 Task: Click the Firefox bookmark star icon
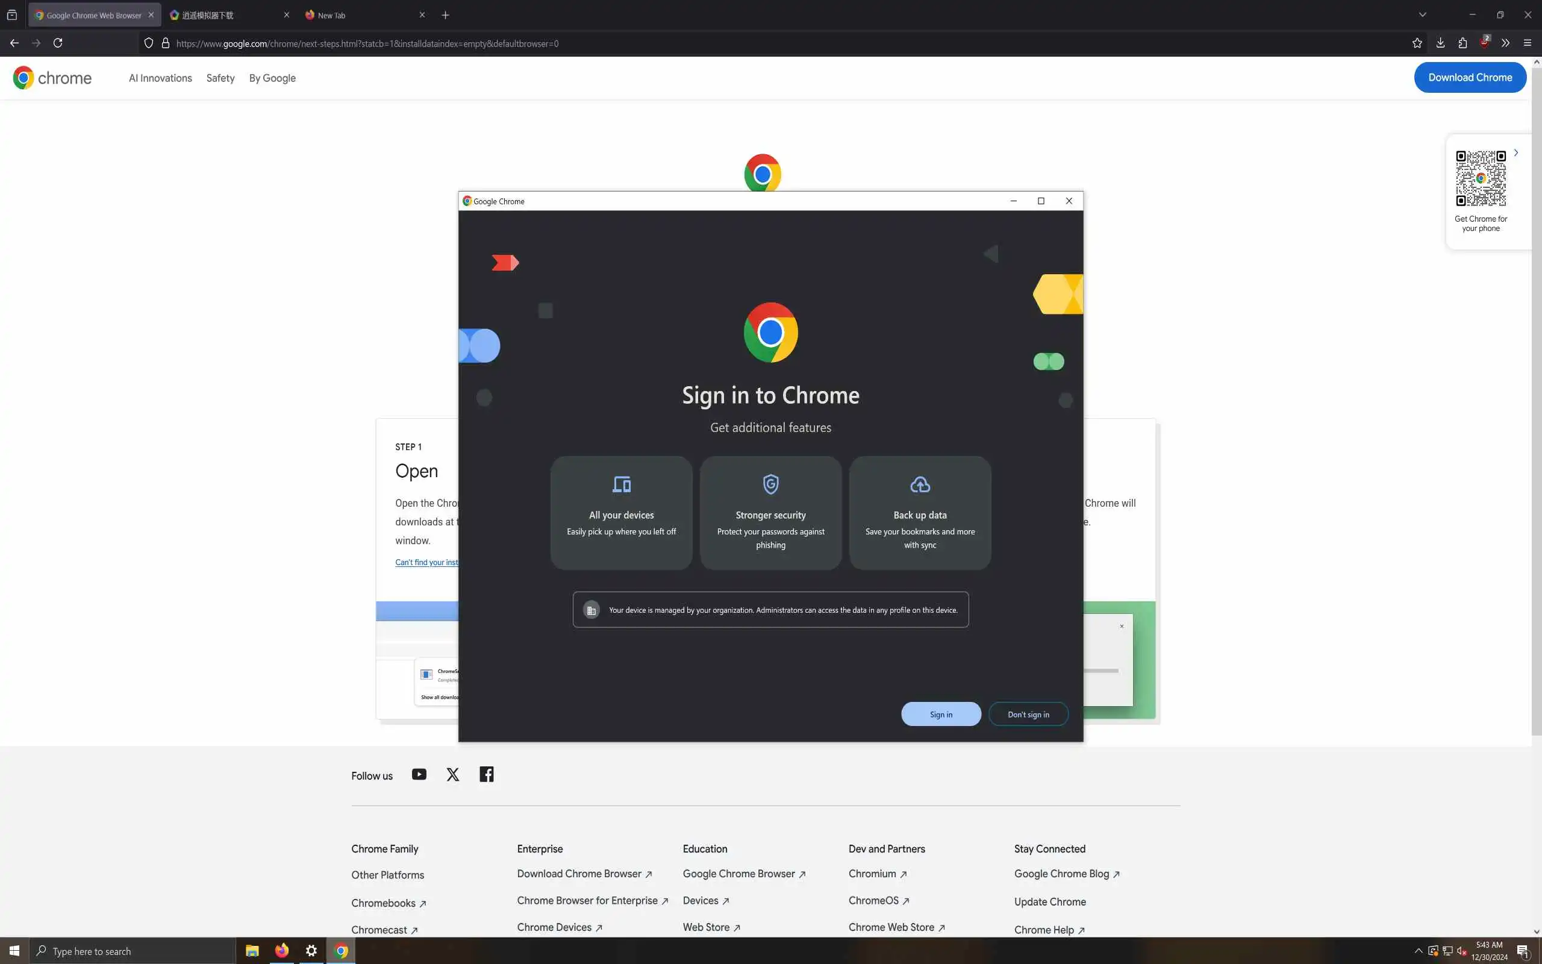coord(1417,43)
